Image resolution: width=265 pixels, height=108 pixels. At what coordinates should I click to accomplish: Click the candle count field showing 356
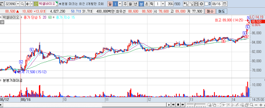point(170,4)
